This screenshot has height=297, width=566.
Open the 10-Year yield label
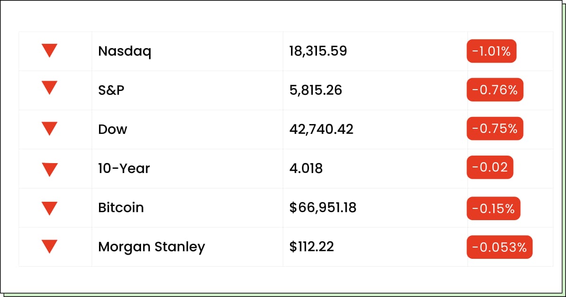point(124,168)
